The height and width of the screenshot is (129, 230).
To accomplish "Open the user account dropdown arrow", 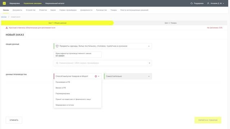I will point(224,3).
